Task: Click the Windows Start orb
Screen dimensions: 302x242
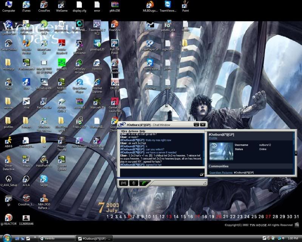Action: [x=8, y=238]
